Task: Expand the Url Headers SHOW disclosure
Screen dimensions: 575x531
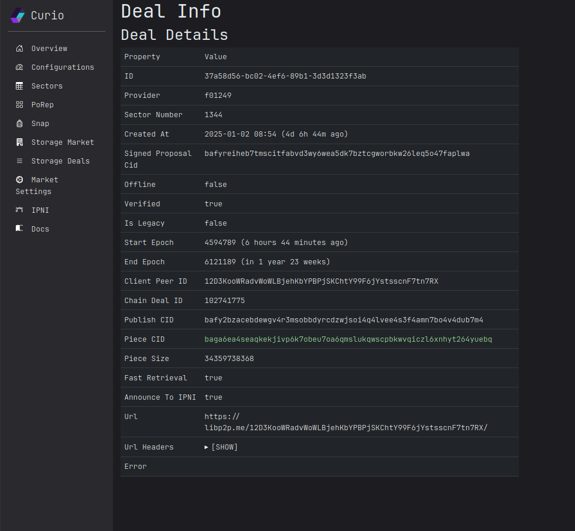Action: pyautogui.click(x=221, y=447)
